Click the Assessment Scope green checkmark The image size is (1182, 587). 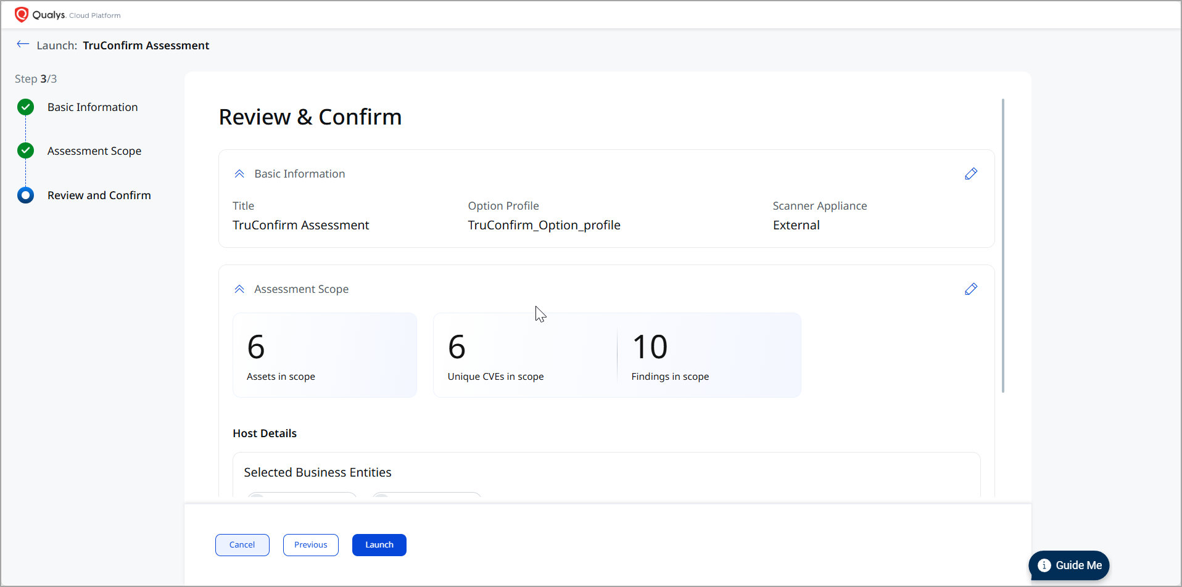[25, 151]
